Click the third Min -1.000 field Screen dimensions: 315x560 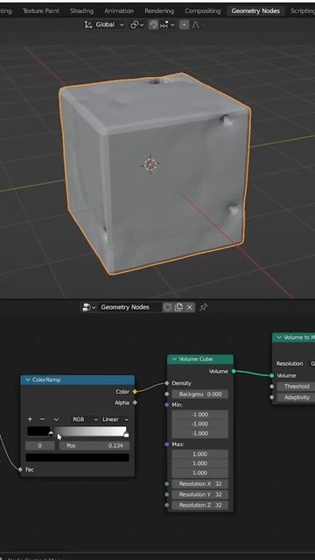(x=199, y=433)
